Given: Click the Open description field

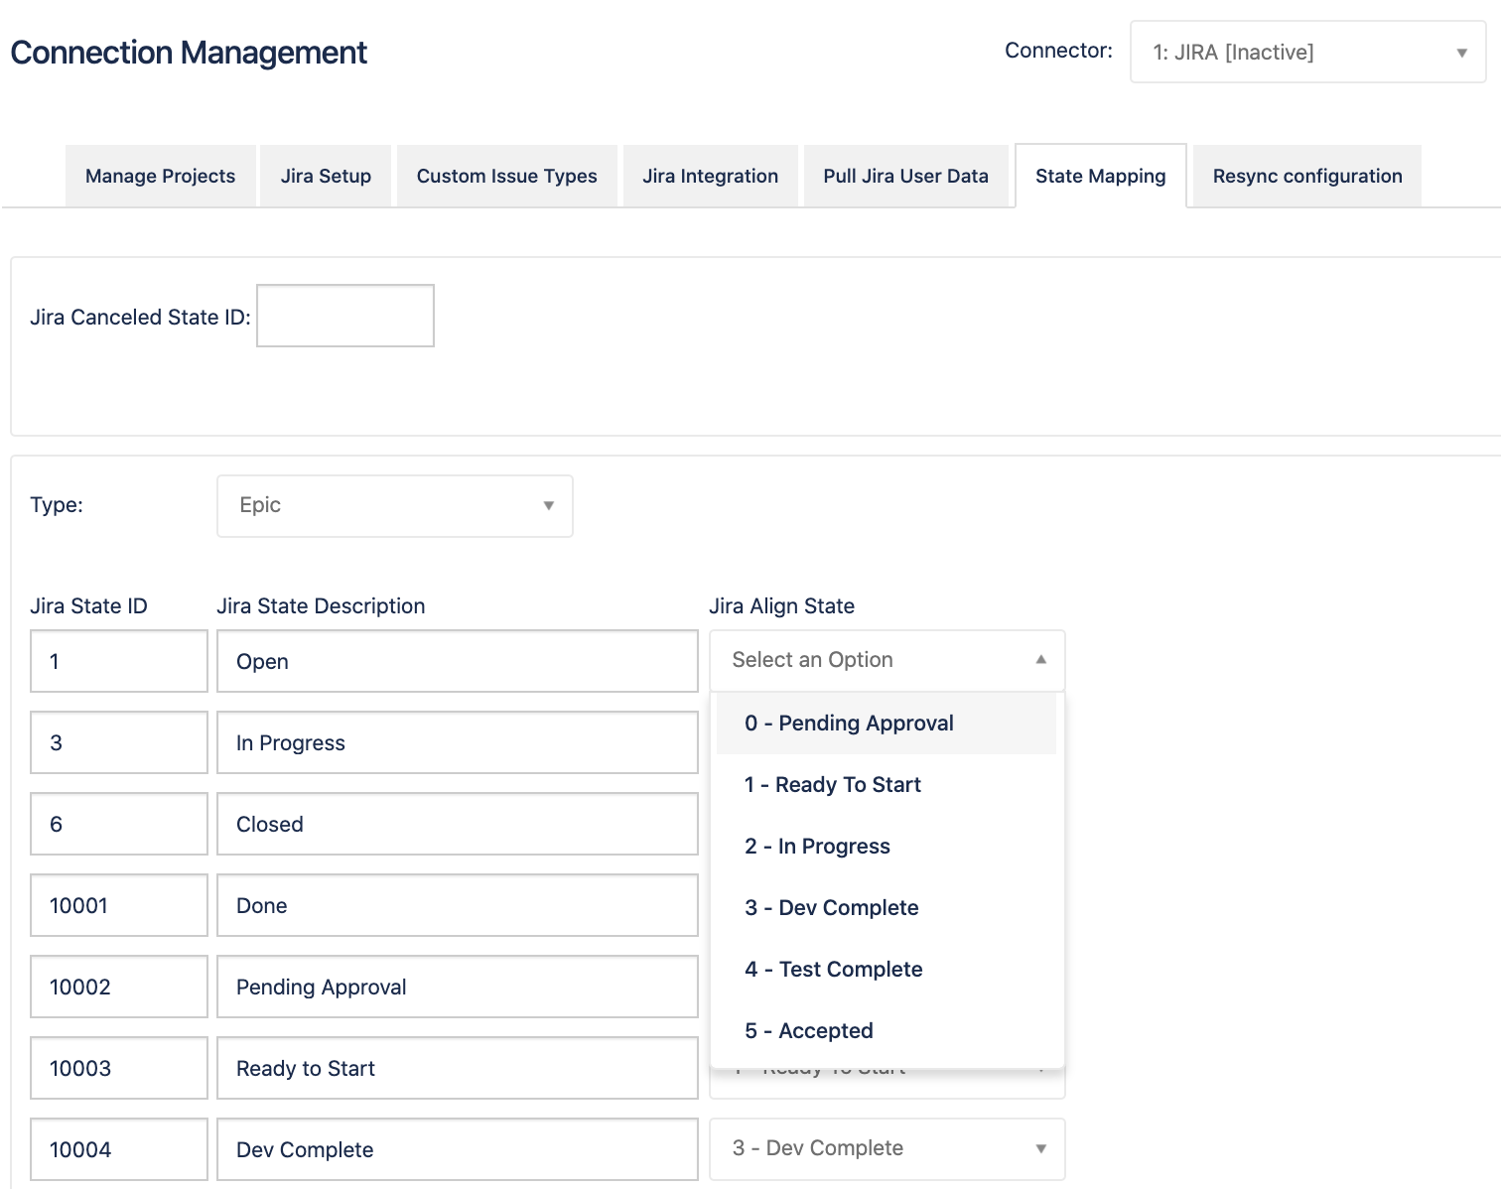Looking at the screenshot, I should [458, 661].
